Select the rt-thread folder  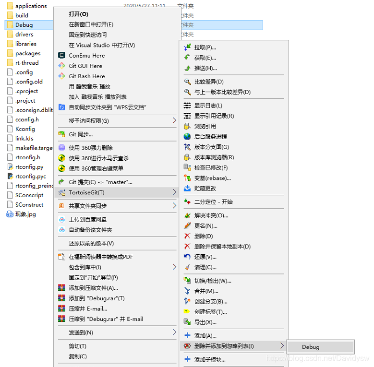point(27,63)
